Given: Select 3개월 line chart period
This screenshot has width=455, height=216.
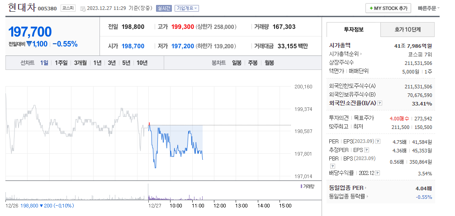Looking at the screenshot, I should click(x=81, y=63).
